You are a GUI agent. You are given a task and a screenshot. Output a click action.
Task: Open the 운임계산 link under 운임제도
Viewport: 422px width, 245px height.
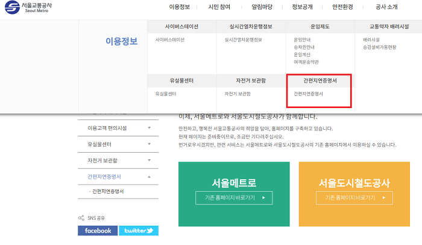pos(302,54)
